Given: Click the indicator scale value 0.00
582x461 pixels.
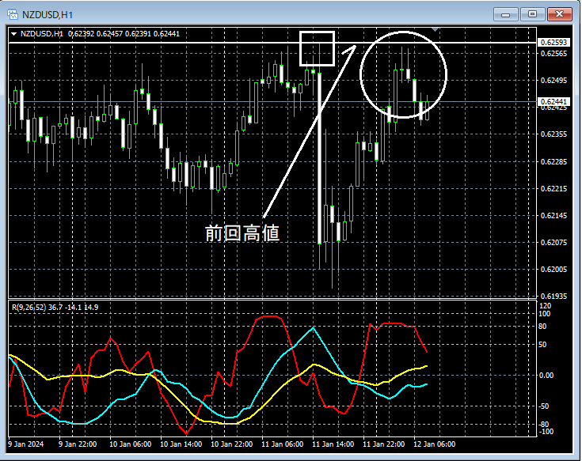Looking at the screenshot, I should tap(546, 376).
